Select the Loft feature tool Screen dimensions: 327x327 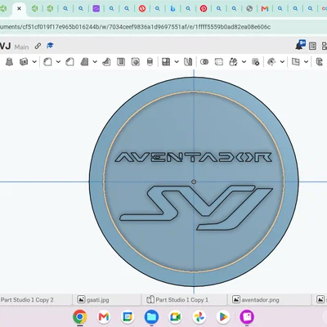[x=10, y=62]
